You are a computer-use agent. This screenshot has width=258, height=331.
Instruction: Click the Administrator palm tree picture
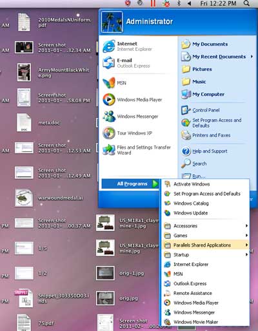pos(112,22)
